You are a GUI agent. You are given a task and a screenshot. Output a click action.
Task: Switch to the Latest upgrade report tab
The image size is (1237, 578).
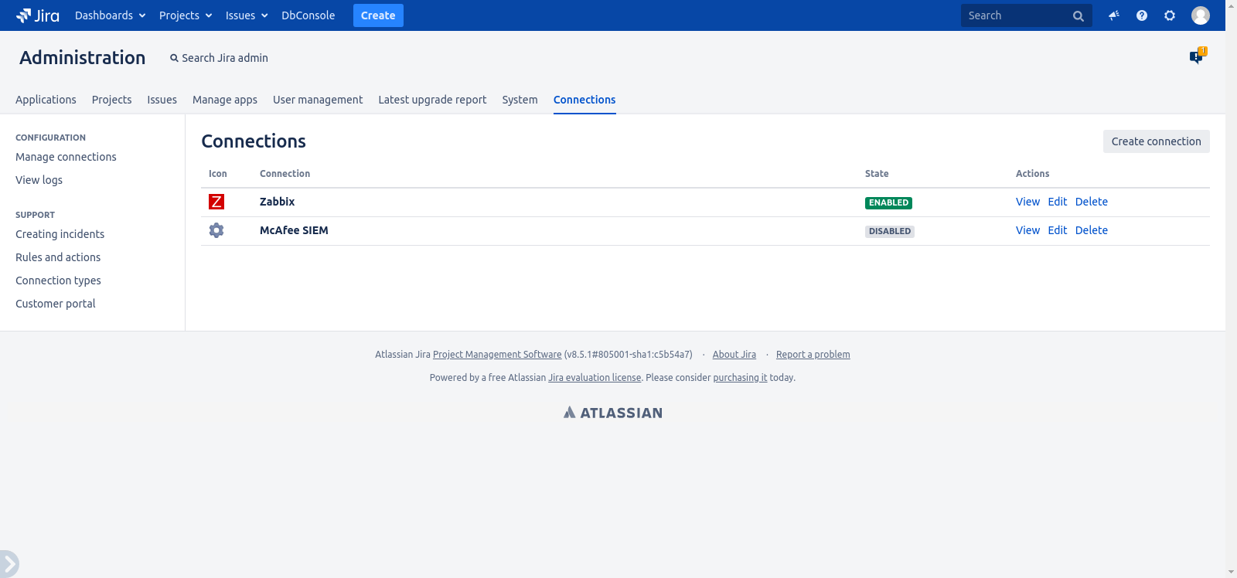point(432,100)
